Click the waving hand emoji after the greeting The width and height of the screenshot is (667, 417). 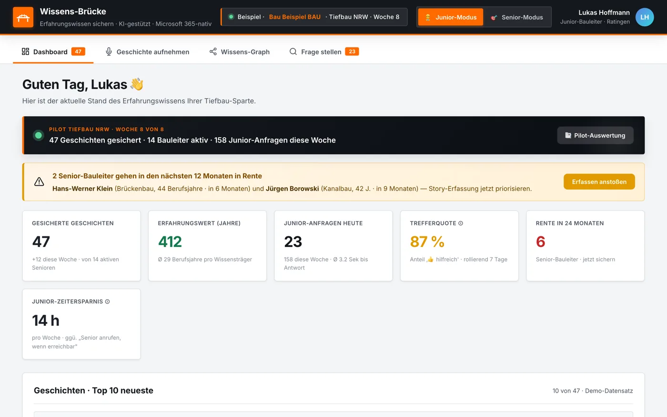[x=137, y=84]
